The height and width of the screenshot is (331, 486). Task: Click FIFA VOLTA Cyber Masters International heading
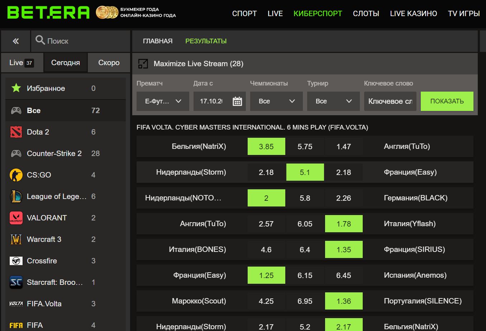pos(252,127)
